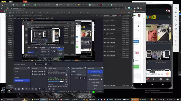Viewport: 181px width, 101px height.
Task: Open transition properties three-dot menu
Action: (84, 78)
